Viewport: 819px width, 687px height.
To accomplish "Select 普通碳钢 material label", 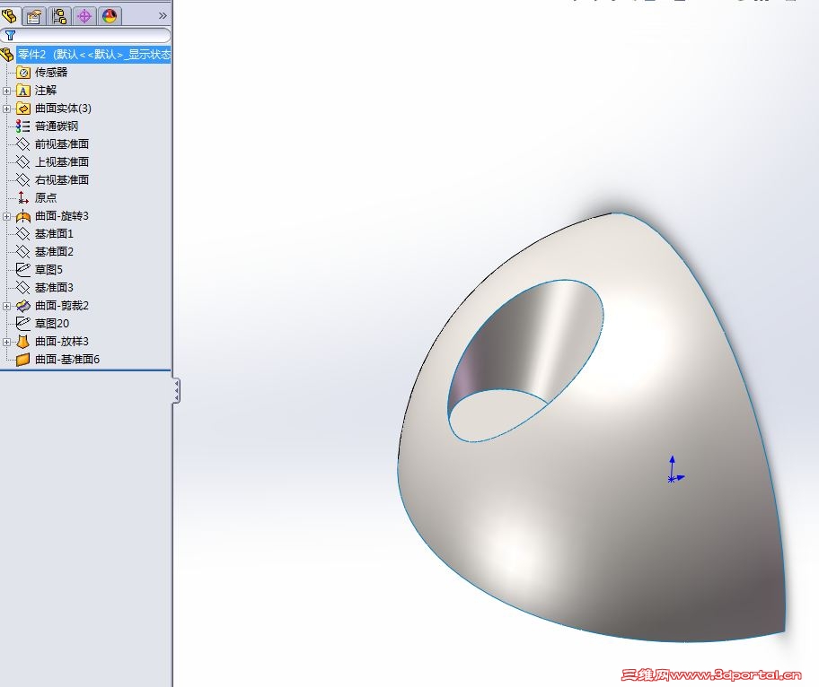I will (57, 126).
